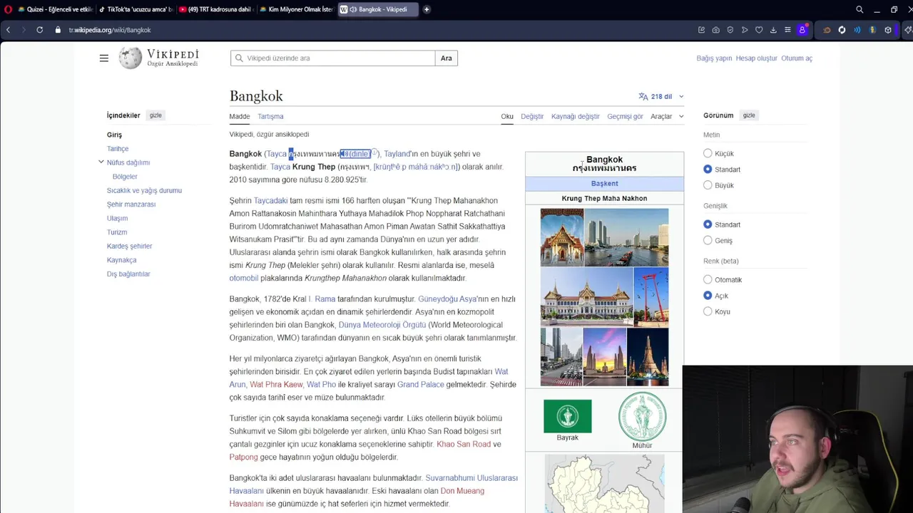The width and height of the screenshot is (913, 513).
Task: Open the Oturum aç login link
Action: (797, 58)
